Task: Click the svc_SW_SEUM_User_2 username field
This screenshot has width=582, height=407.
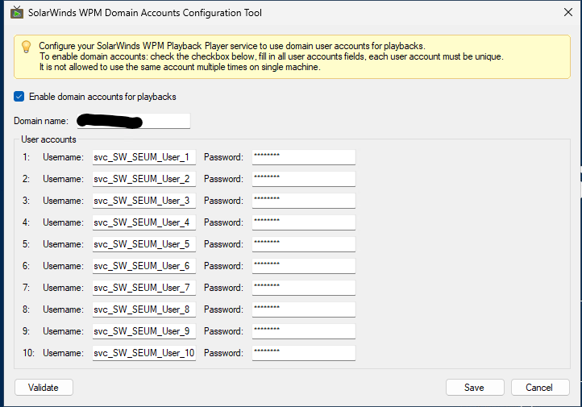Action: click(143, 179)
